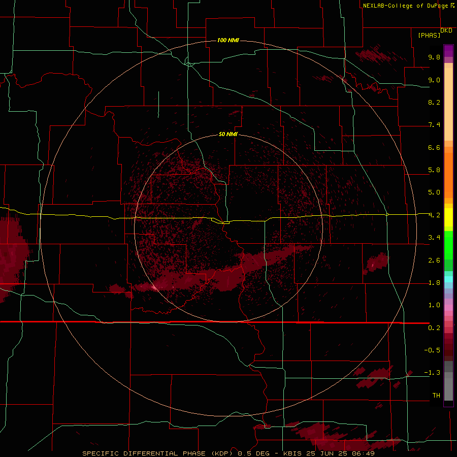
Task: Click the DKD unit label above the legend
Action: click(446, 30)
